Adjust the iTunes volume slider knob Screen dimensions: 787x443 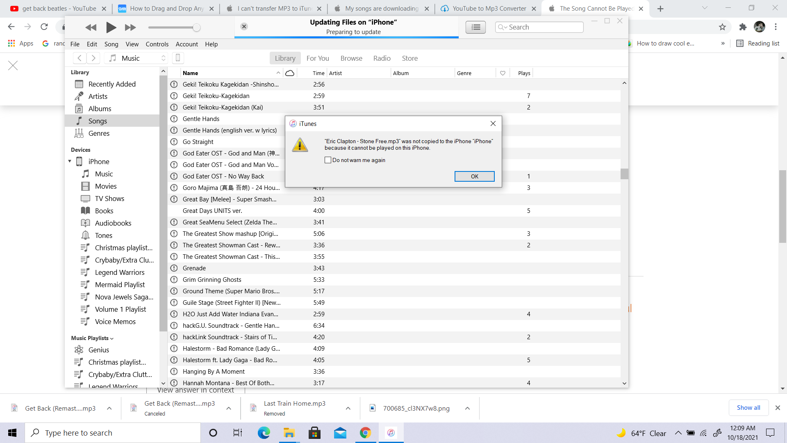[197, 27]
